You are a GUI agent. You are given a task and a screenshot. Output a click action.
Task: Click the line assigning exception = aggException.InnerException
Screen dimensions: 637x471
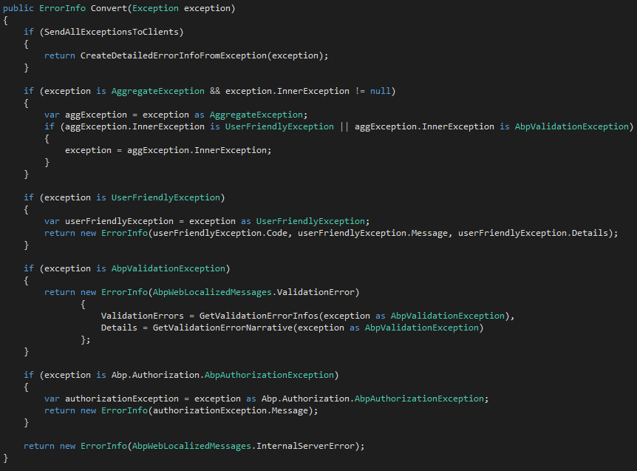pos(168,150)
